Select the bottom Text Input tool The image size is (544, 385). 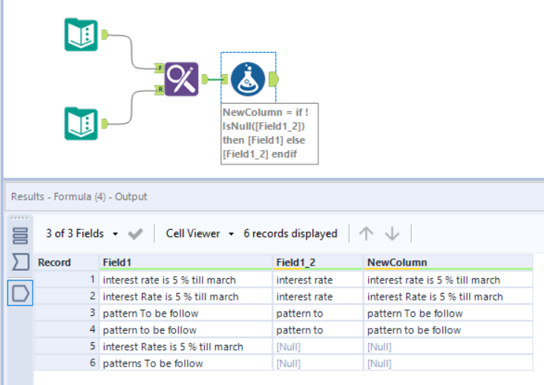pos(81,123)
